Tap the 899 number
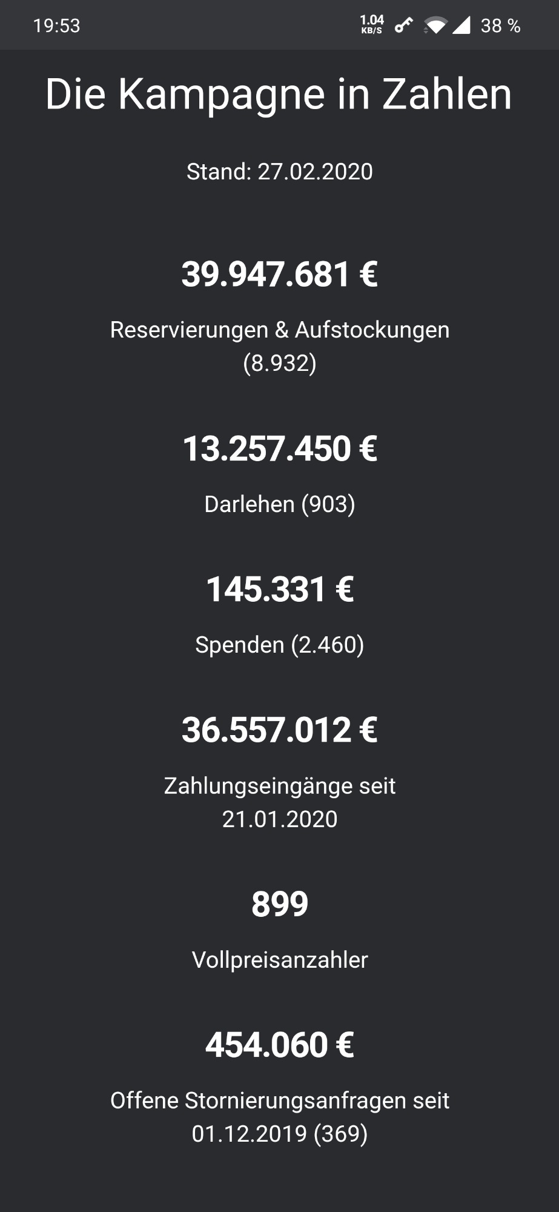Viewport: 559px width, 1212px height. tap(279, 904)
